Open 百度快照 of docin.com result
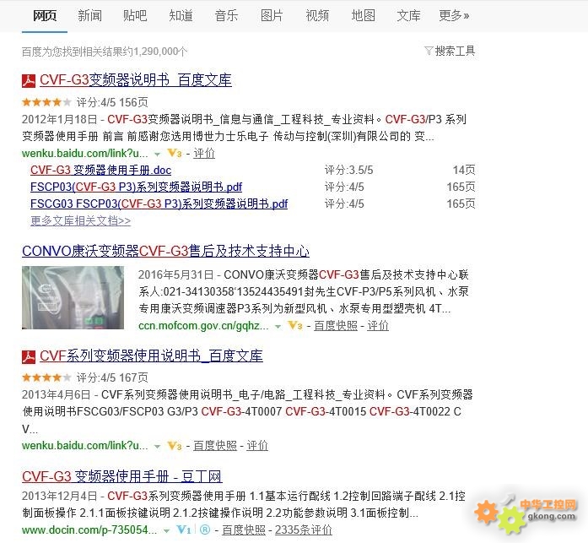The height and width of the screenshot is (543, 588). 244,529
